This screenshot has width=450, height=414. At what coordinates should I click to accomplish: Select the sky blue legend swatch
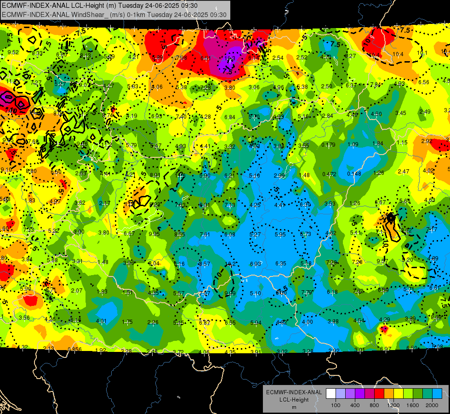438,394
